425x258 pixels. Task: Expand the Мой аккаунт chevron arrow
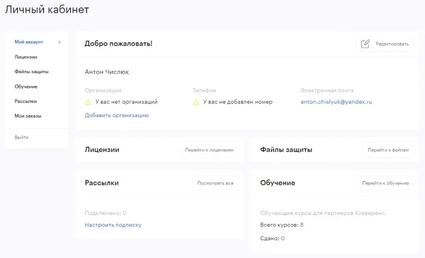click(x=59, y=42)
